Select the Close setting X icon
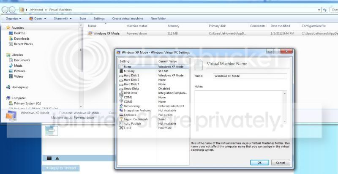The width and height of the screenshot is (338, 174). click(121, 128)
